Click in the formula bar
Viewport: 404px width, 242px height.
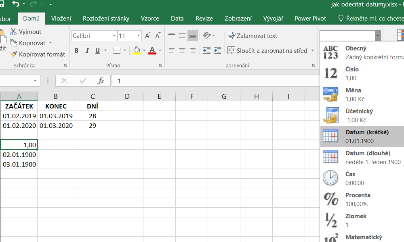point(215,81)
